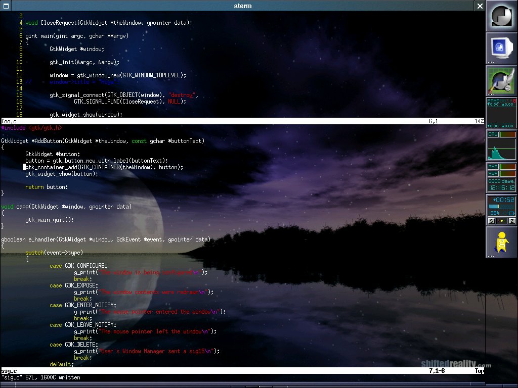The image size is (518, 388).
Task: Click the yellow status light in APM dockapp
Action: (x=502, y=221)
